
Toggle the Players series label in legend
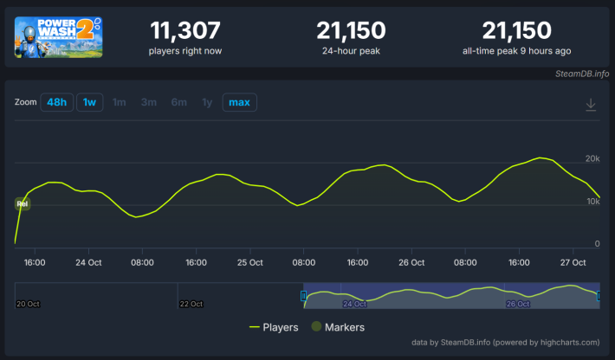[x=281, y=327]
